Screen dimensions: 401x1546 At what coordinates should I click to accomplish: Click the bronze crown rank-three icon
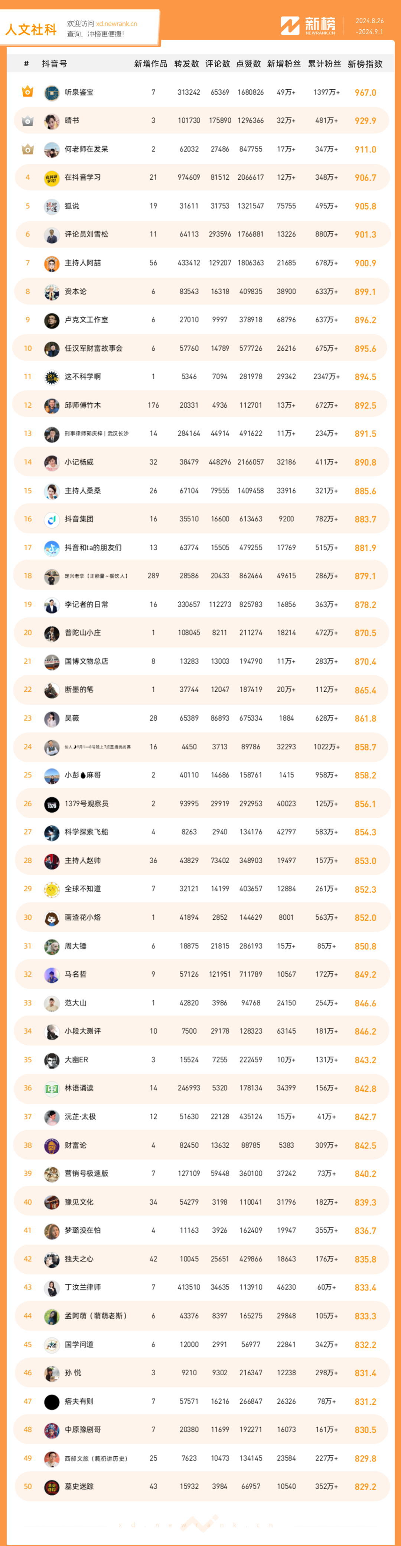tap(27, 149)
